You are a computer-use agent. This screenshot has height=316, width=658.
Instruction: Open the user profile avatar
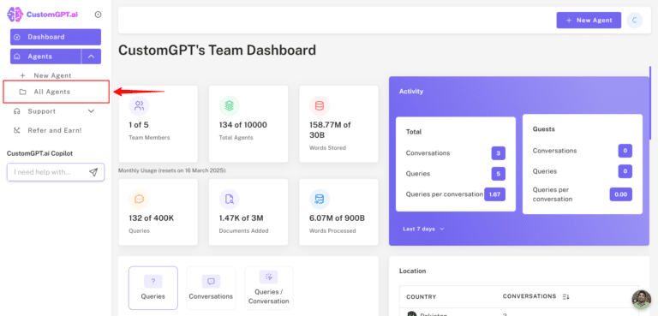pos(635,21)
